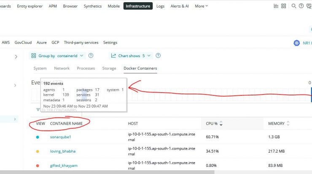The width and height of the screenshot is (312, 174).
Task: Click the search magnifier icon
Action: click(x=294, y=6)
